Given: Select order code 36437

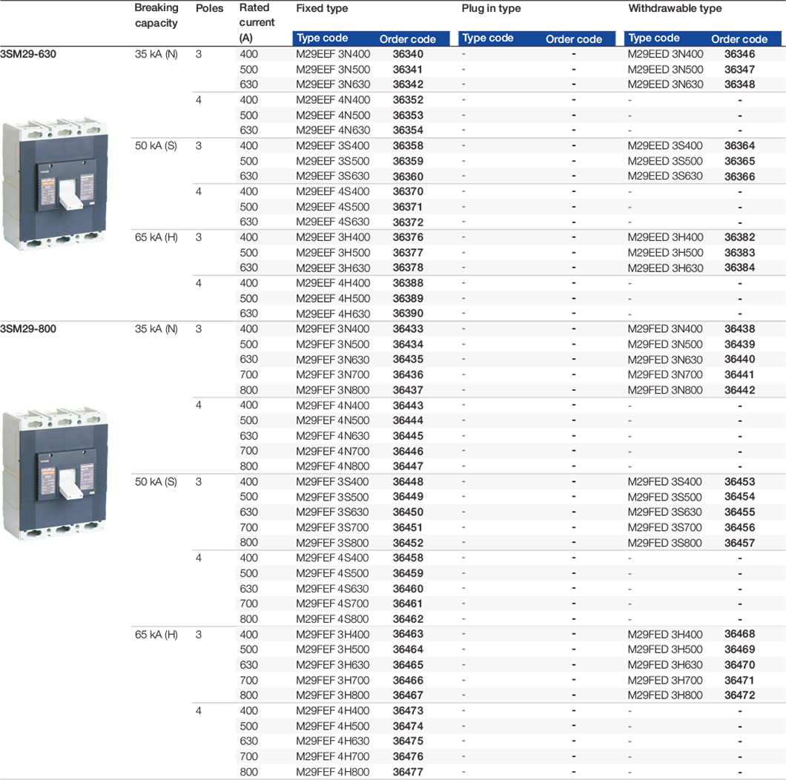Looking at the screenshot, I should (x=408, y=390).
